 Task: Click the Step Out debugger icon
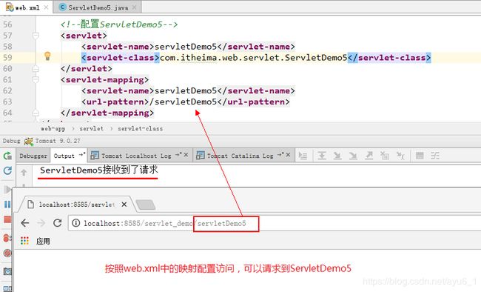tap(369, 156)
